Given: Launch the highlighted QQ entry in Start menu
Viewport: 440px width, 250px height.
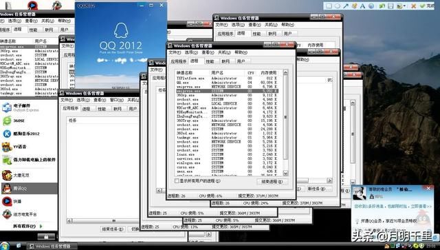Looking at the screenshot, I should tap(29, 188).
